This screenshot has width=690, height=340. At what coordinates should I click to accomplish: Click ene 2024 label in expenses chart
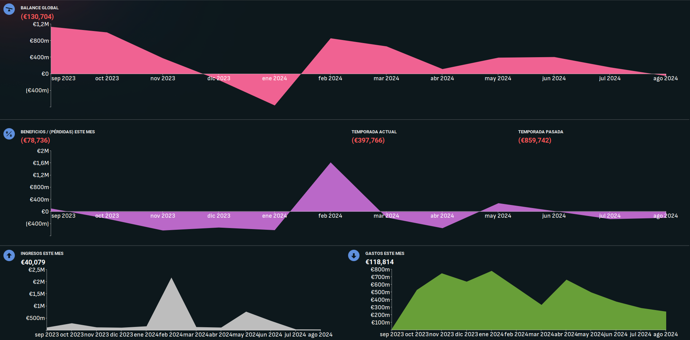point(491,334)
